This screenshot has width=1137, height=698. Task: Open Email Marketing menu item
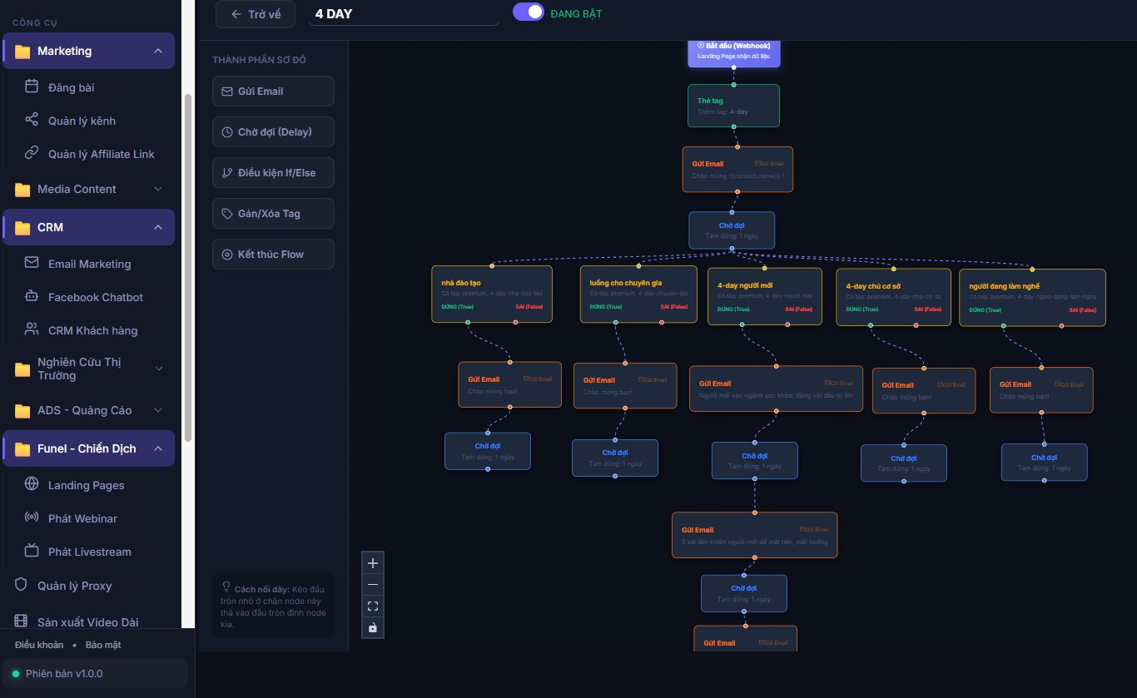94,264
